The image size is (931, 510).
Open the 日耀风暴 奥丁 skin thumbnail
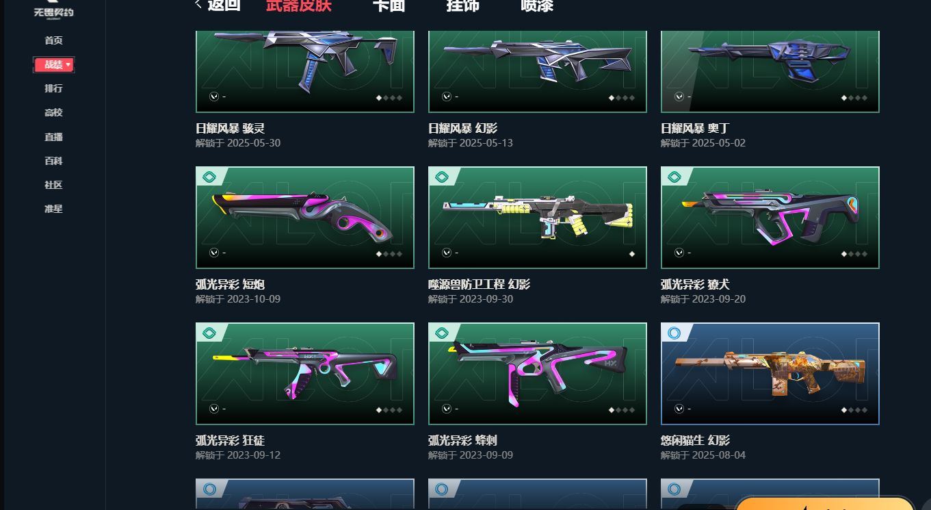coord(770,71)
